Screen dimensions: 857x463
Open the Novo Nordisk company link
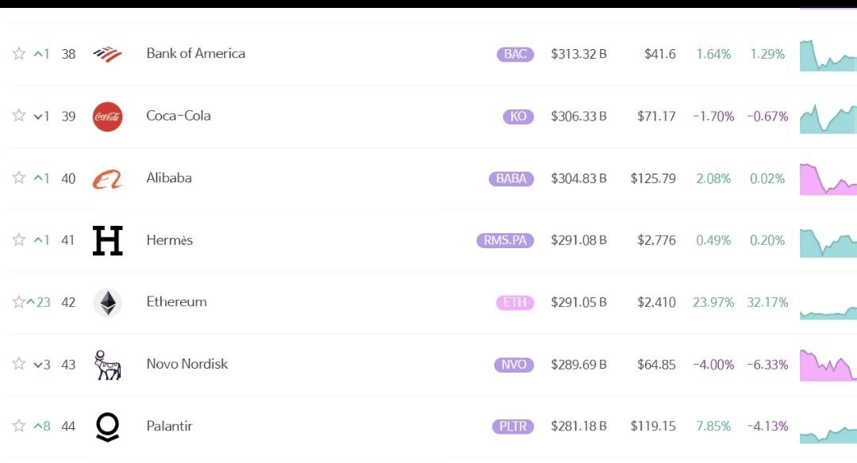(x=187, y=364)
